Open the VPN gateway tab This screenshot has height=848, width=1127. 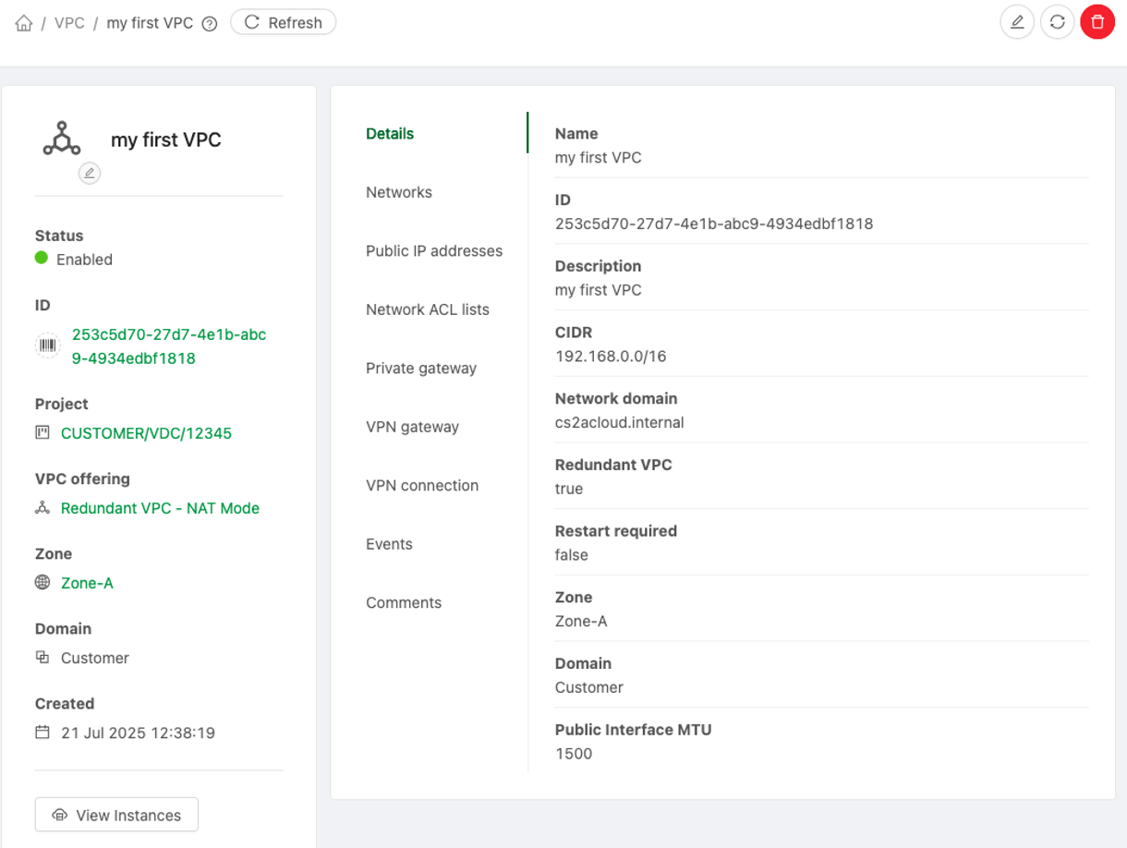pos(412,427)
